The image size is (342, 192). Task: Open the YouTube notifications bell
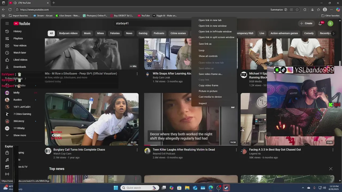click(321, 23)
